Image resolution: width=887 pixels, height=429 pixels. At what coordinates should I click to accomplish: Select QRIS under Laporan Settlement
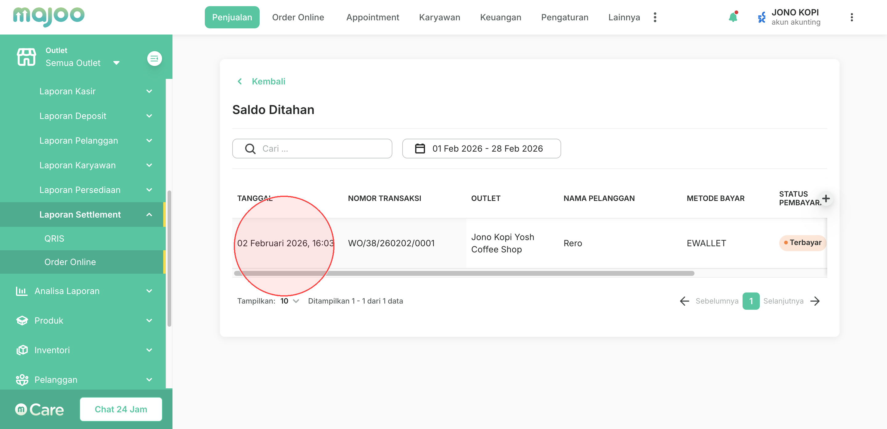pyautogui.click(x=54, y=239)
